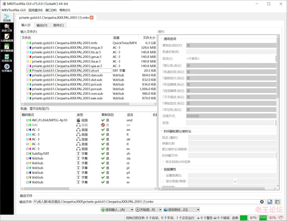287x221 pixels.
Task: Click the Add input files button
Action: point(116,210)
